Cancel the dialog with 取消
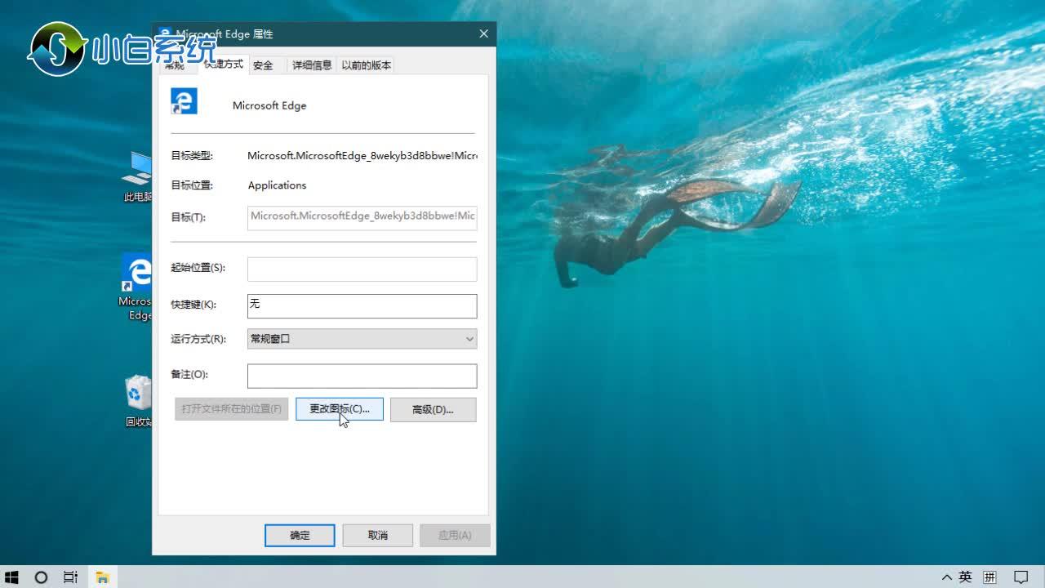 tap(377, 535)
